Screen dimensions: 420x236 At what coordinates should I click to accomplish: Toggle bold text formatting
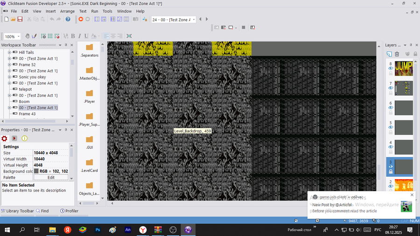[x=73, y=36]
